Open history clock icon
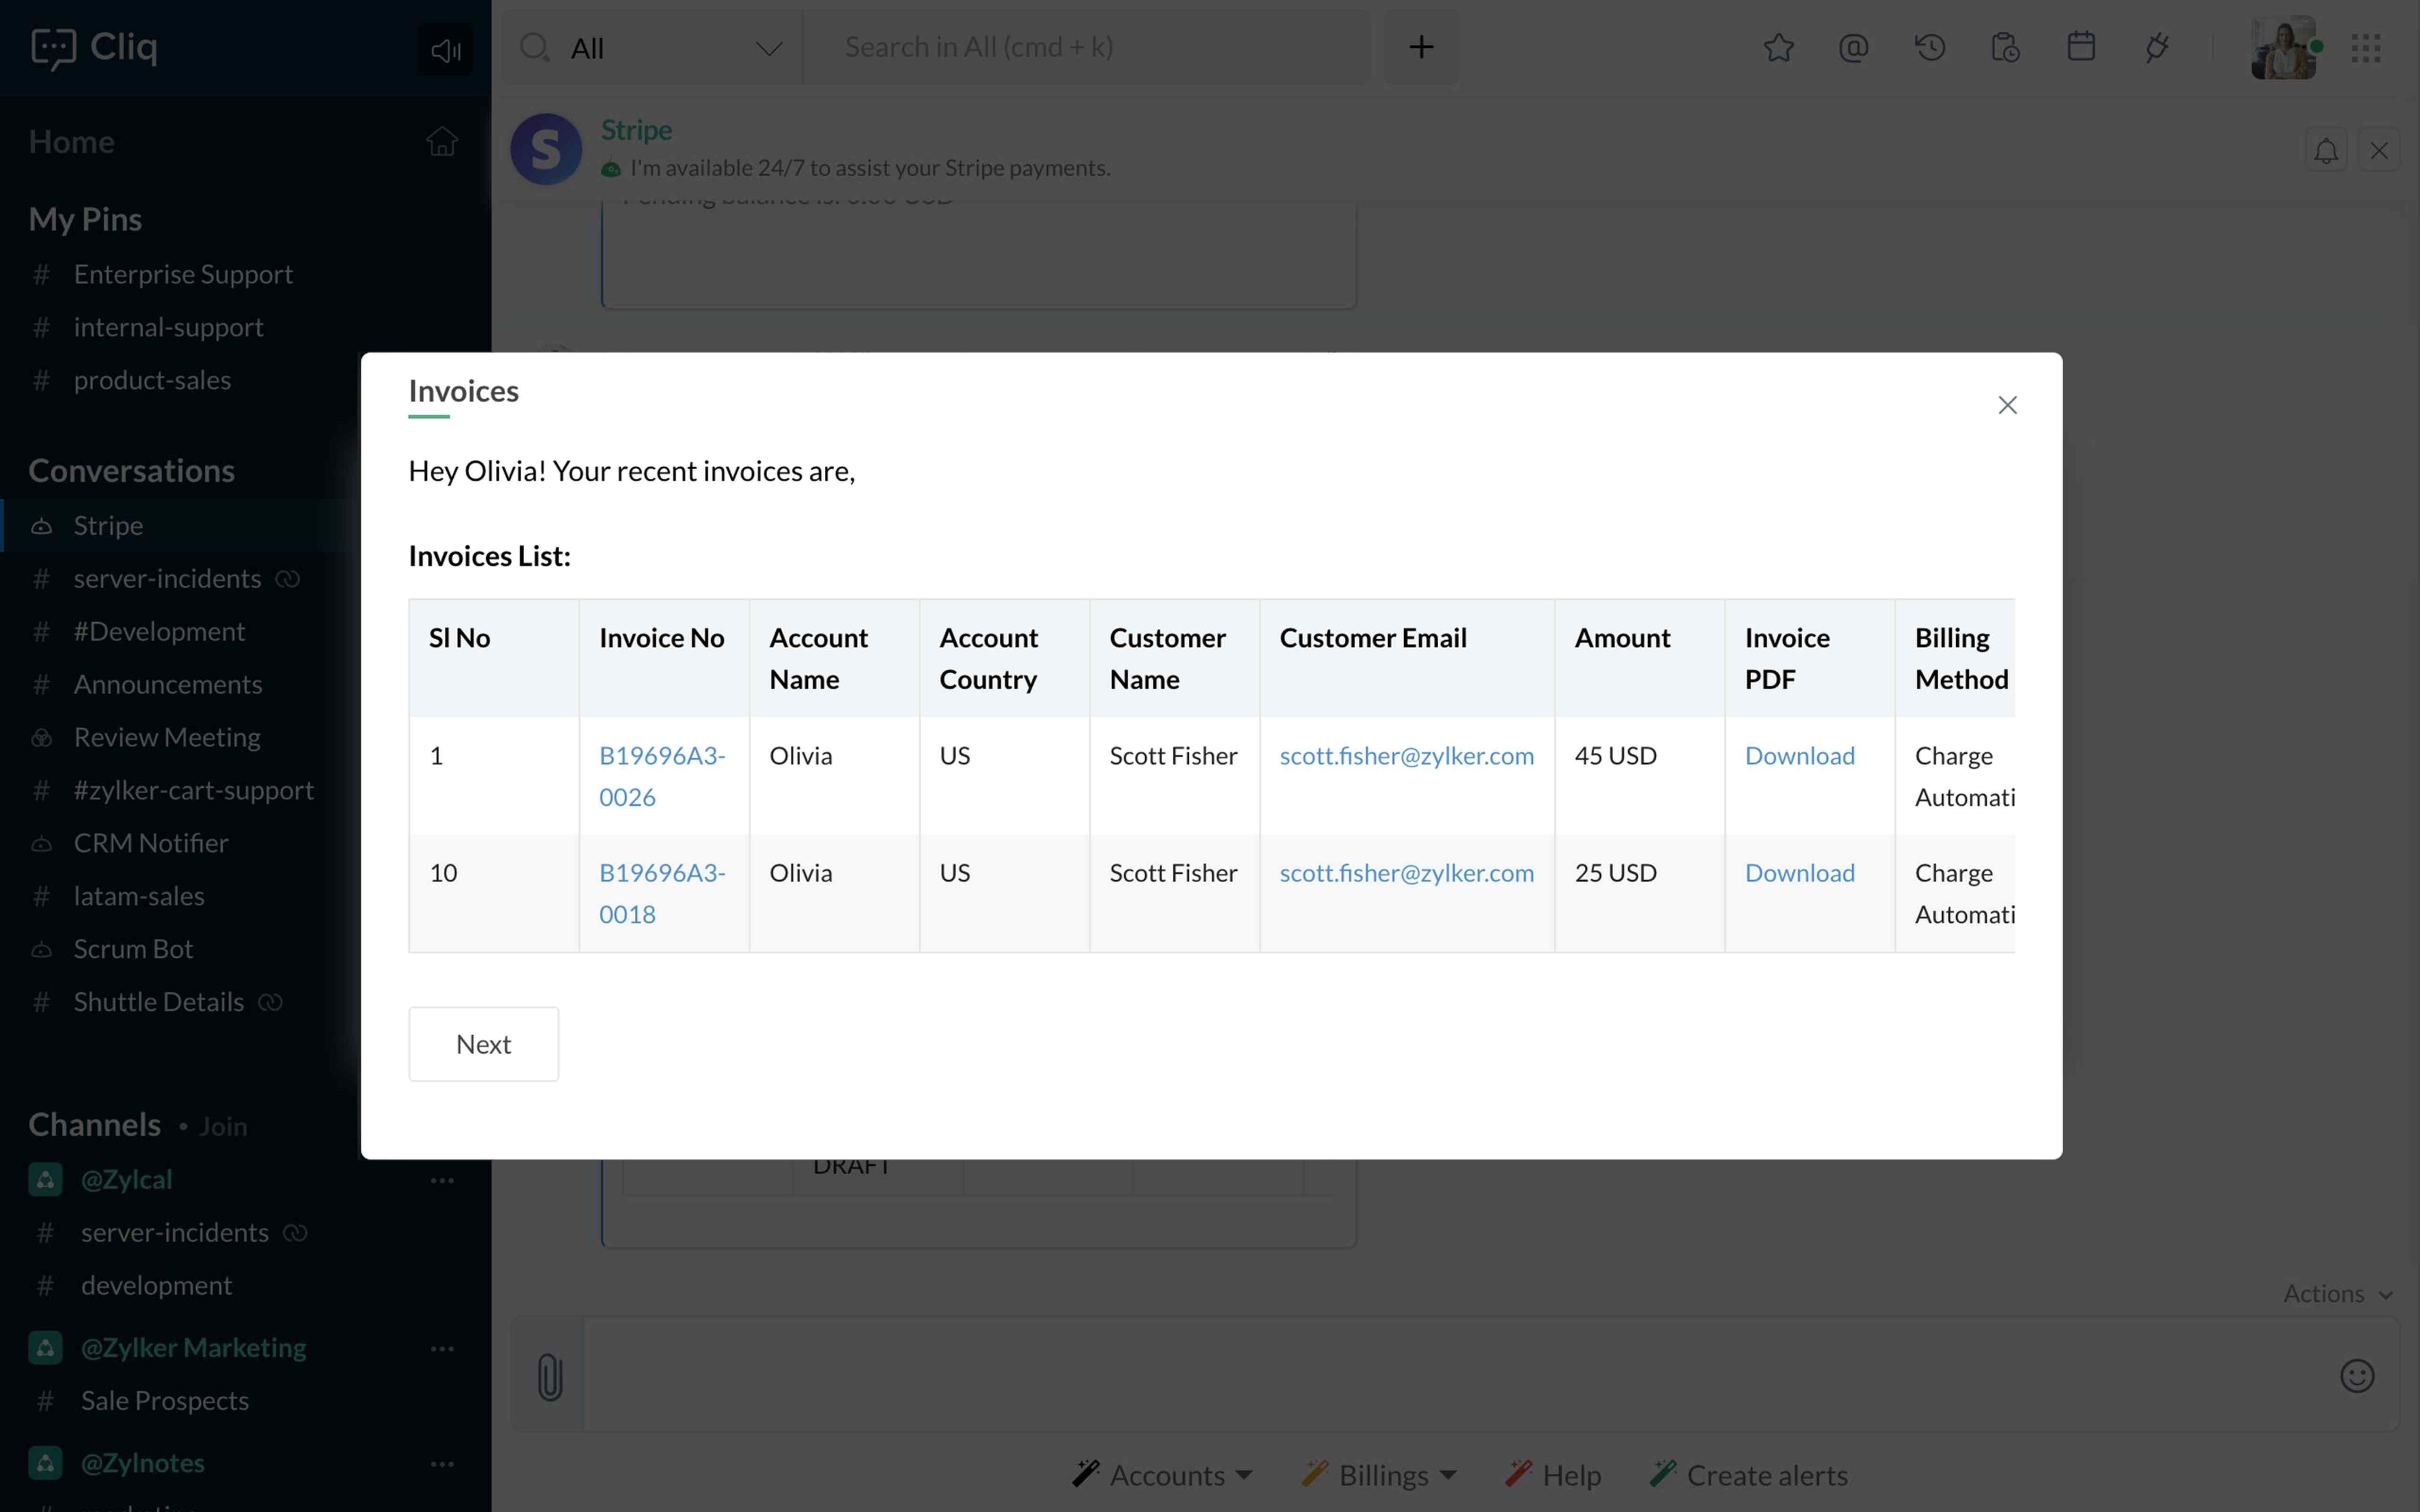2420x1512 pixels. tap(1930, 47)
